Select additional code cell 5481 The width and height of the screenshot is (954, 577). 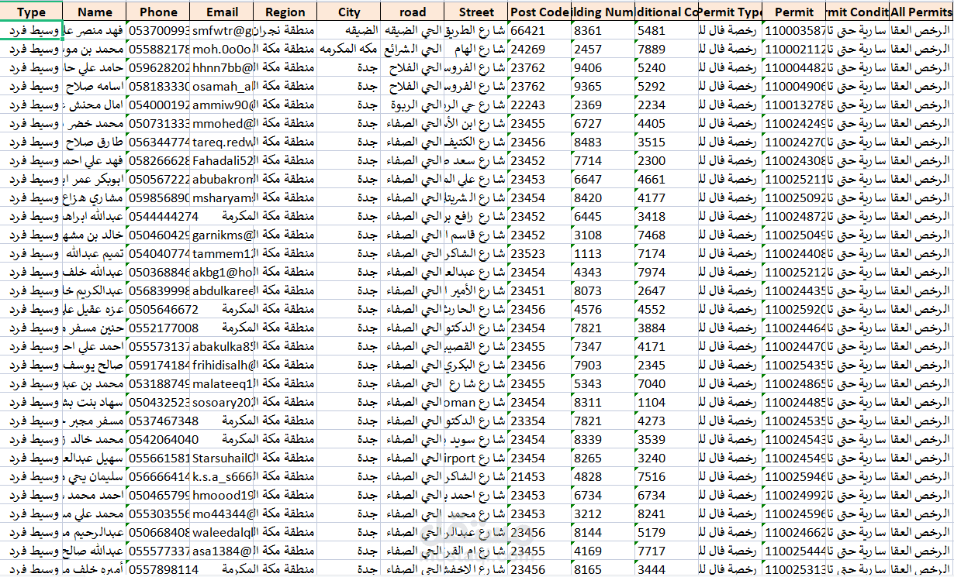(x=667, y=30)
